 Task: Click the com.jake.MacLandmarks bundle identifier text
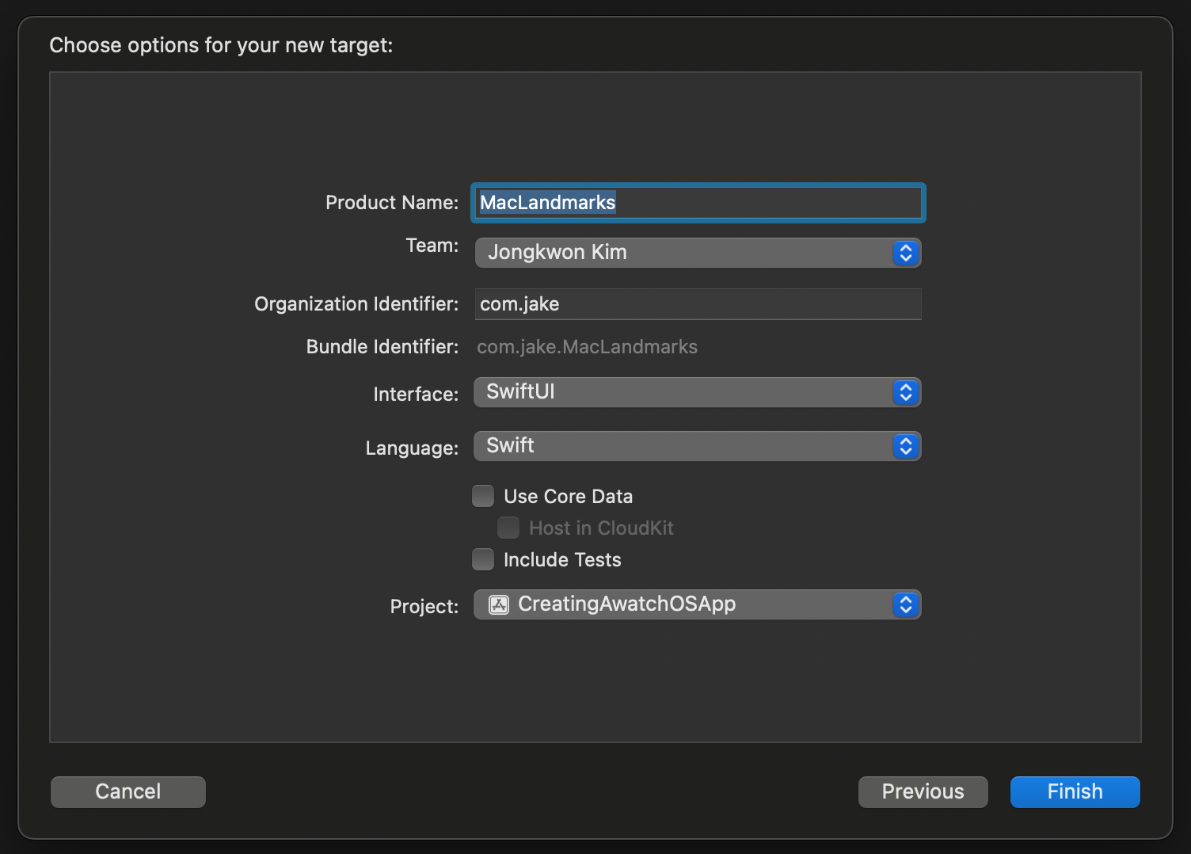coord(587,347)
